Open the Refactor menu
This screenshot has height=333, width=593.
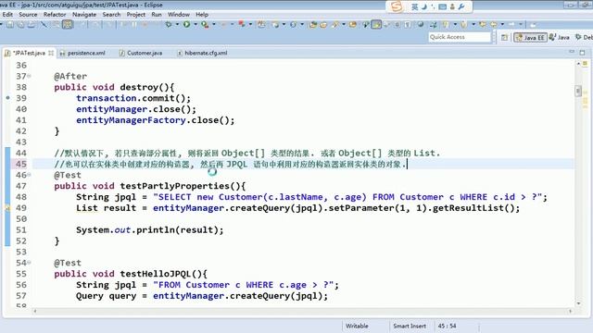pyautogui.click(x=55, y=15)
